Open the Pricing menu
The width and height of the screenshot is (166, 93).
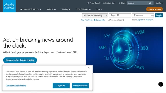click(66, 9)
